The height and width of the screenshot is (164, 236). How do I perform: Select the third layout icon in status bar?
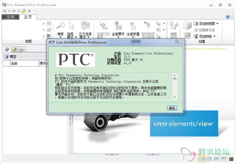(x=216, y=159)
